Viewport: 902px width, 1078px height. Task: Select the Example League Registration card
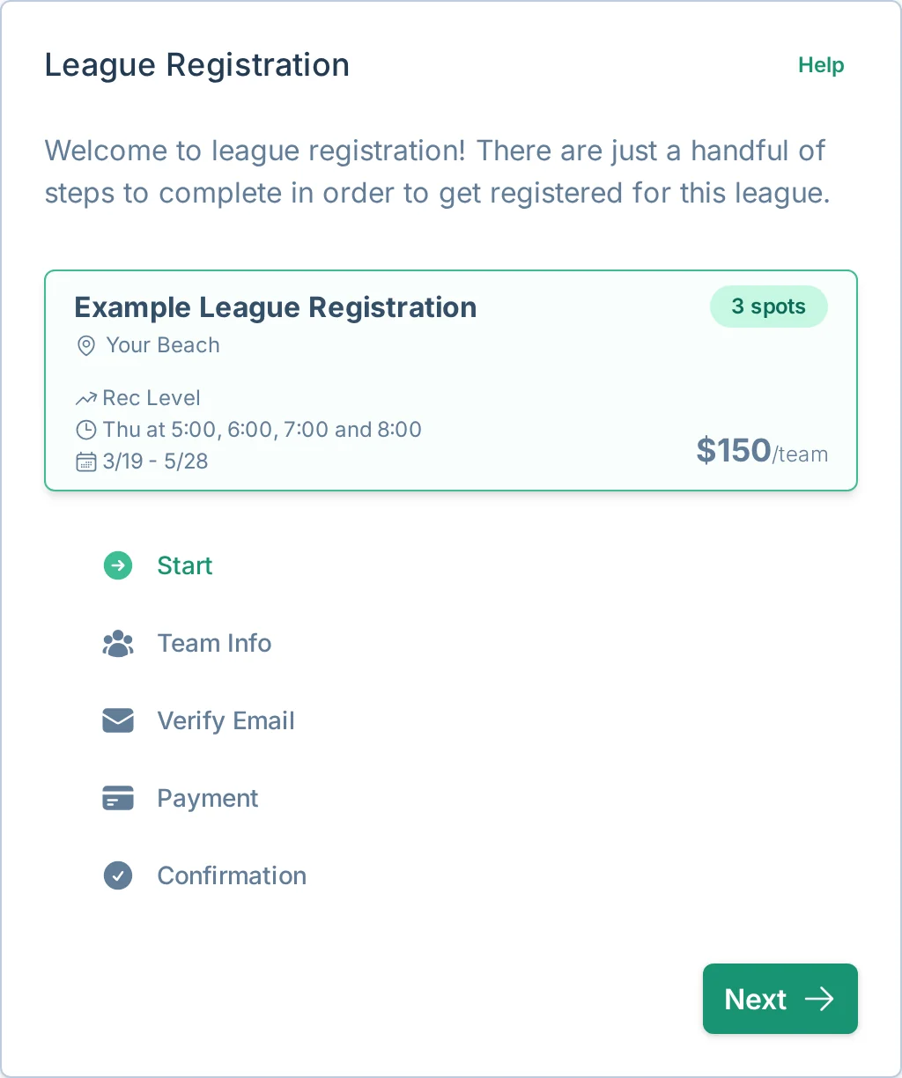pyautogui.click(x=451, y=379)
